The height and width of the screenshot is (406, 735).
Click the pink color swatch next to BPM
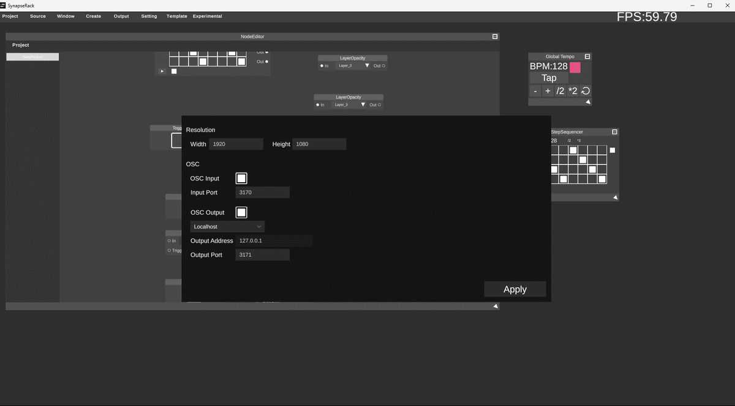[574, 66]
